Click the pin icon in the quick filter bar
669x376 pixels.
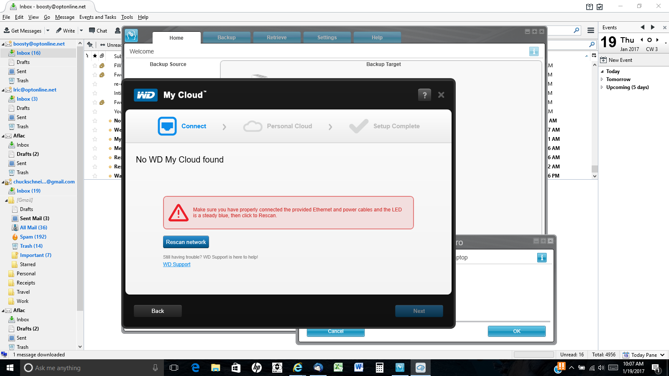point(90,45)
